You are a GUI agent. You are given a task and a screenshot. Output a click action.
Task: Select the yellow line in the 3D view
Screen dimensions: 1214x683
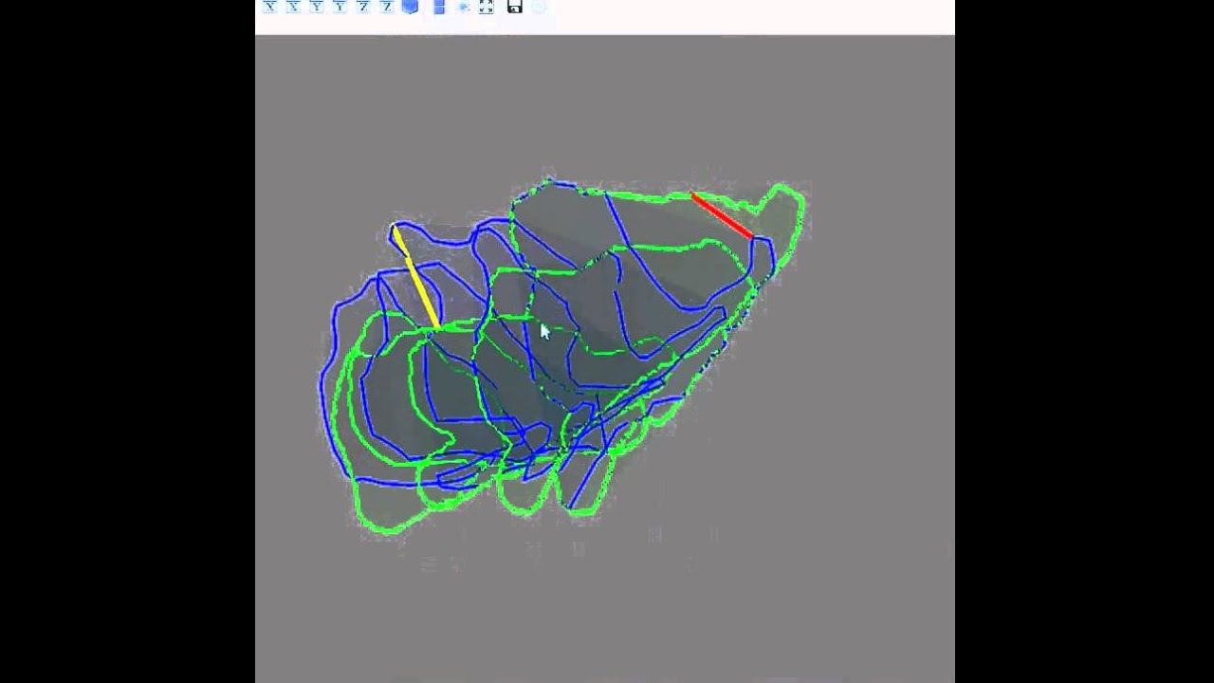pos(415,276)
